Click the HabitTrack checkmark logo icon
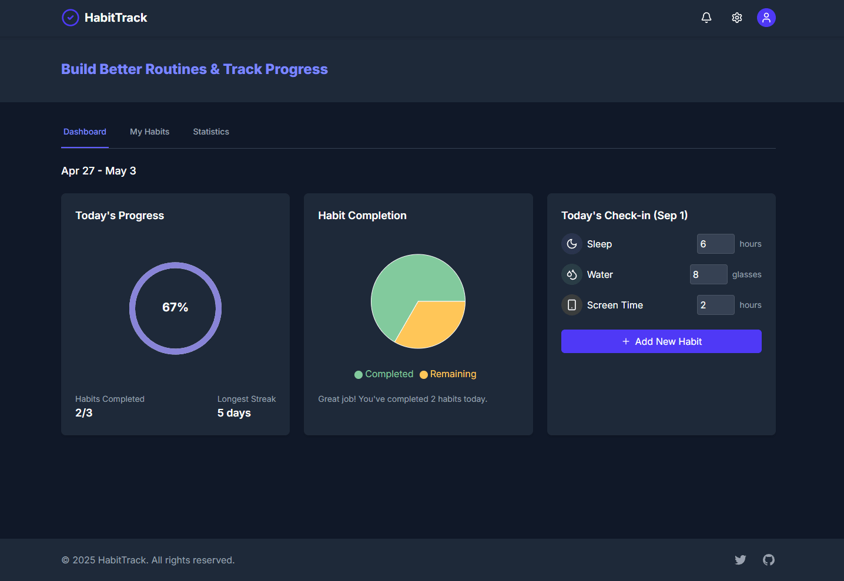Screen dimensions: 844x581 pos(71,18)
